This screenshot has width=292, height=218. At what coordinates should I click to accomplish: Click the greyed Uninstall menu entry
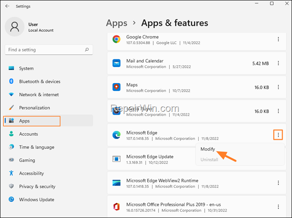pyautogui.click(x=209, y=160)
